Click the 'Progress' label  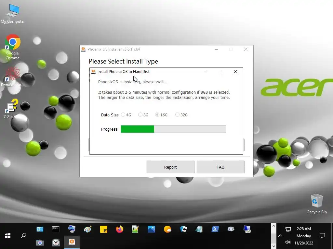[109, 129]
